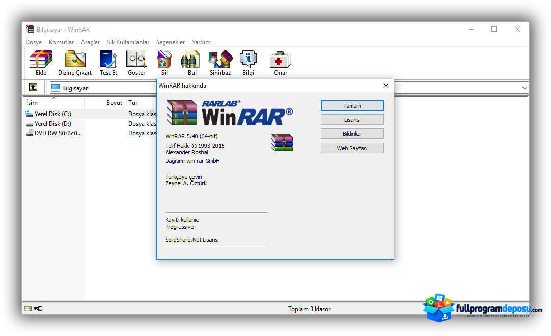Open the Sihirbaz wizard icon

[x=221, y=59]
